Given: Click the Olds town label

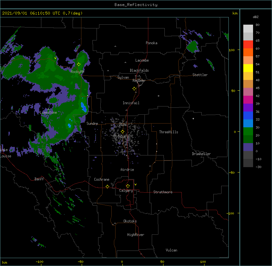Looking at the screenshot, I should click(x=123, y=124).
